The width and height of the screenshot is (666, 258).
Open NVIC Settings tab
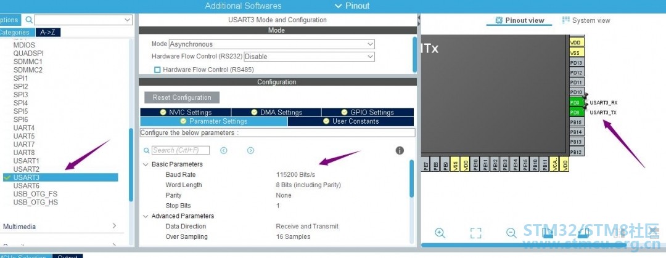(x=186, y=113)
